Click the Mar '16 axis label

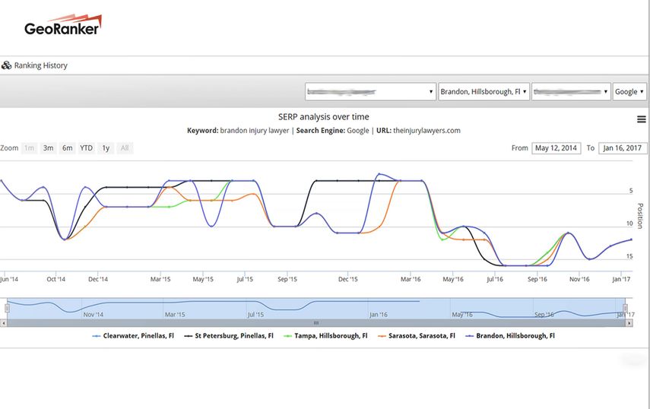(411, 279)
